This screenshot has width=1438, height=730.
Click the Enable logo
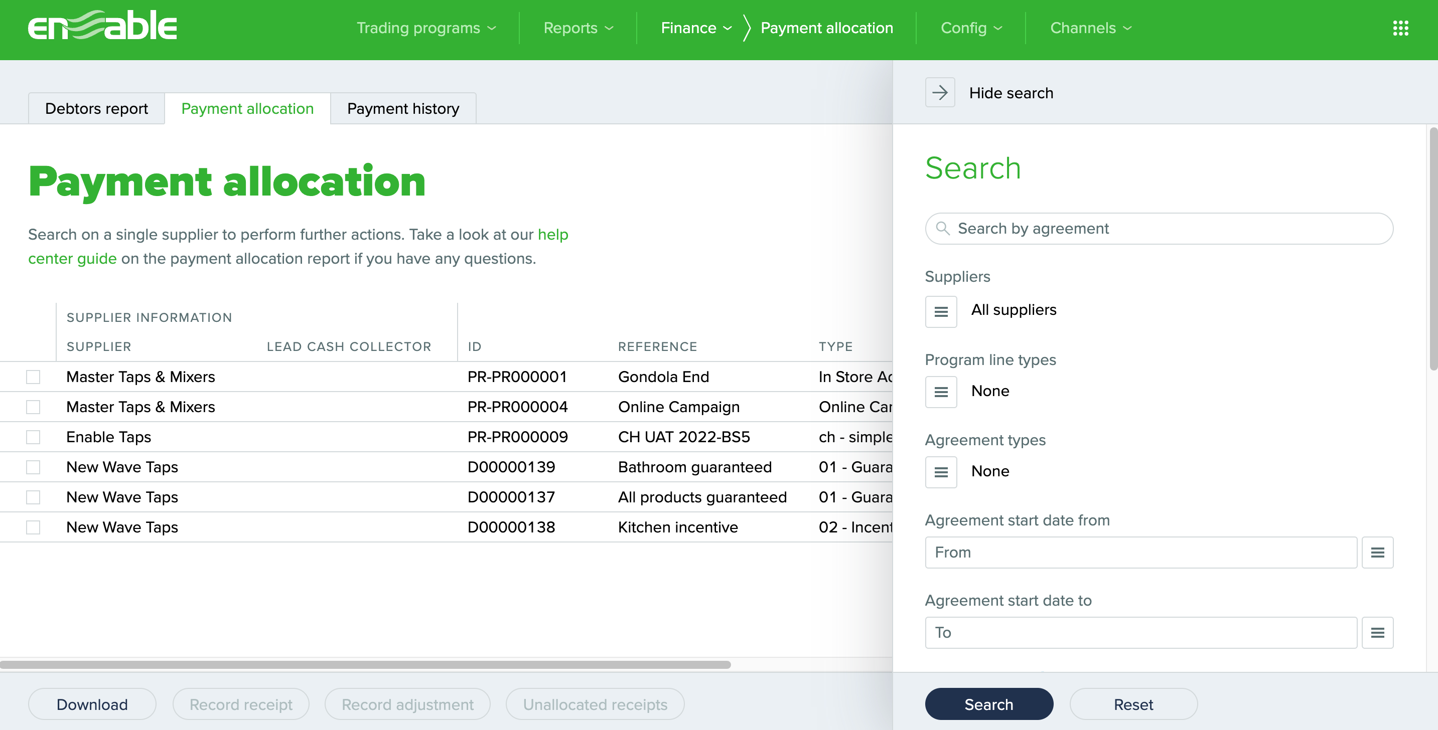(x=103, y=26)
